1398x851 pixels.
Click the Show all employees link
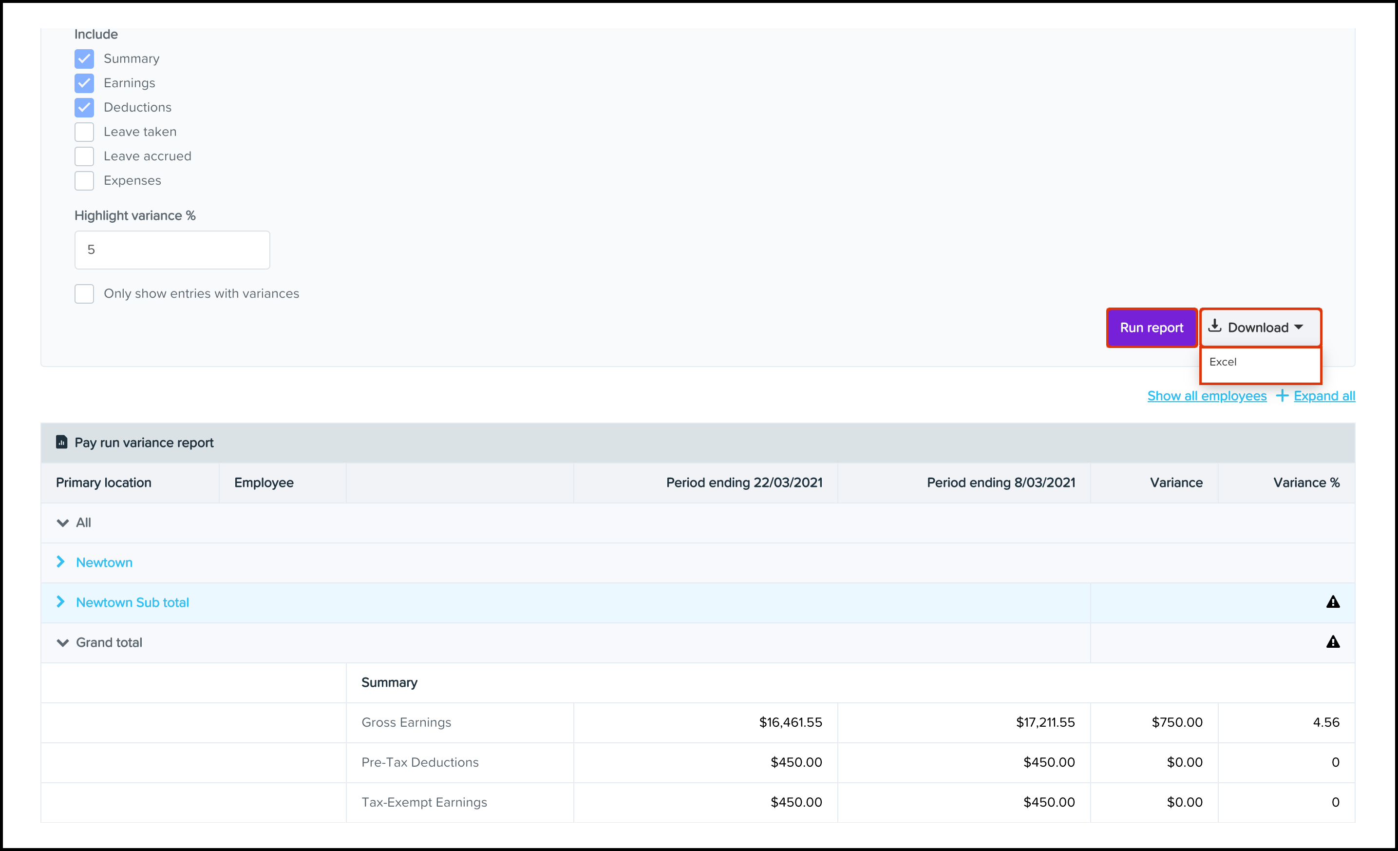1207,396
